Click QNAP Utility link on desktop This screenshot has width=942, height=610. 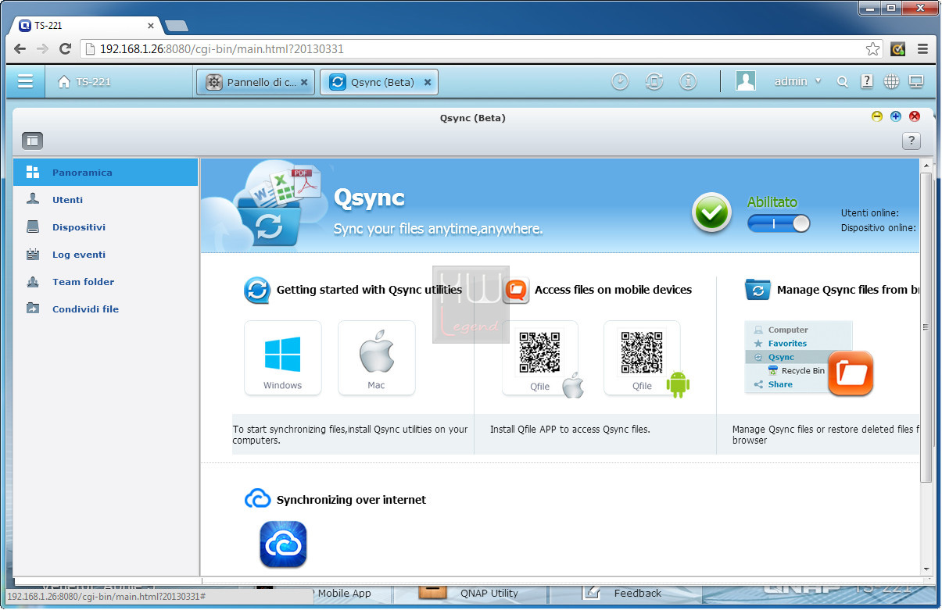point(489,593)
